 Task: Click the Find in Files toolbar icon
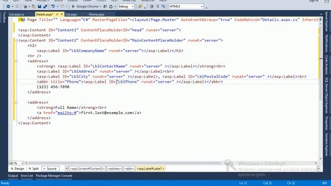[140, 7]
